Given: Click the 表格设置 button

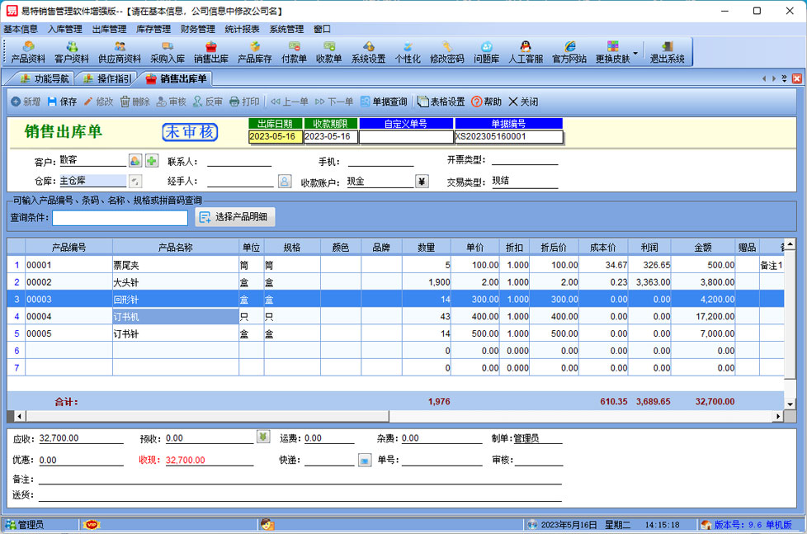Looking at the screenshot, I should [441, 102].
